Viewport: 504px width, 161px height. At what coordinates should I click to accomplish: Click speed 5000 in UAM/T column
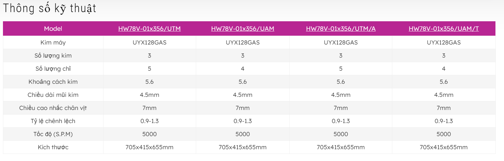(x=444, y=134)
